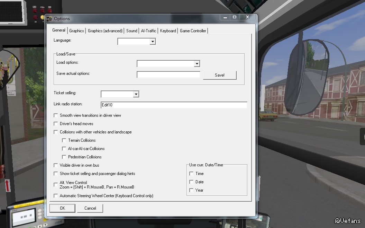
Task: Open the Graphics (advanced) tab
Action: click(105, 31)
